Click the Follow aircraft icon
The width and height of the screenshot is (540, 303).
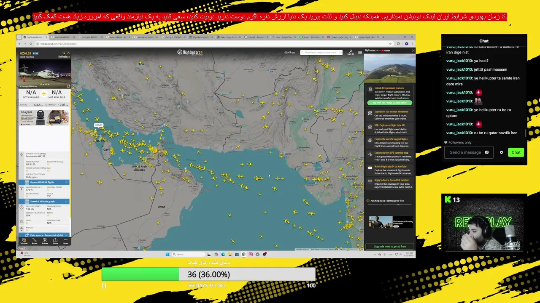45,241
